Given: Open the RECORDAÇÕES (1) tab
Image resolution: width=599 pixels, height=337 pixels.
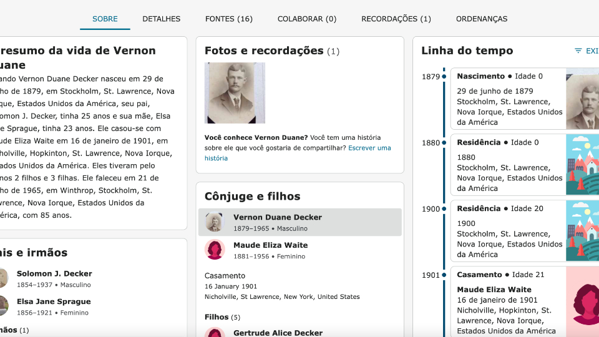Looking at the screenshot, I should (x=396, y=19).
